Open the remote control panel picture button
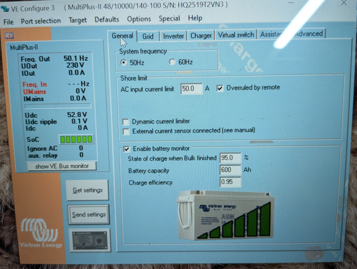The height and width of the screenshot is (269, 357). tap(90, 240)
